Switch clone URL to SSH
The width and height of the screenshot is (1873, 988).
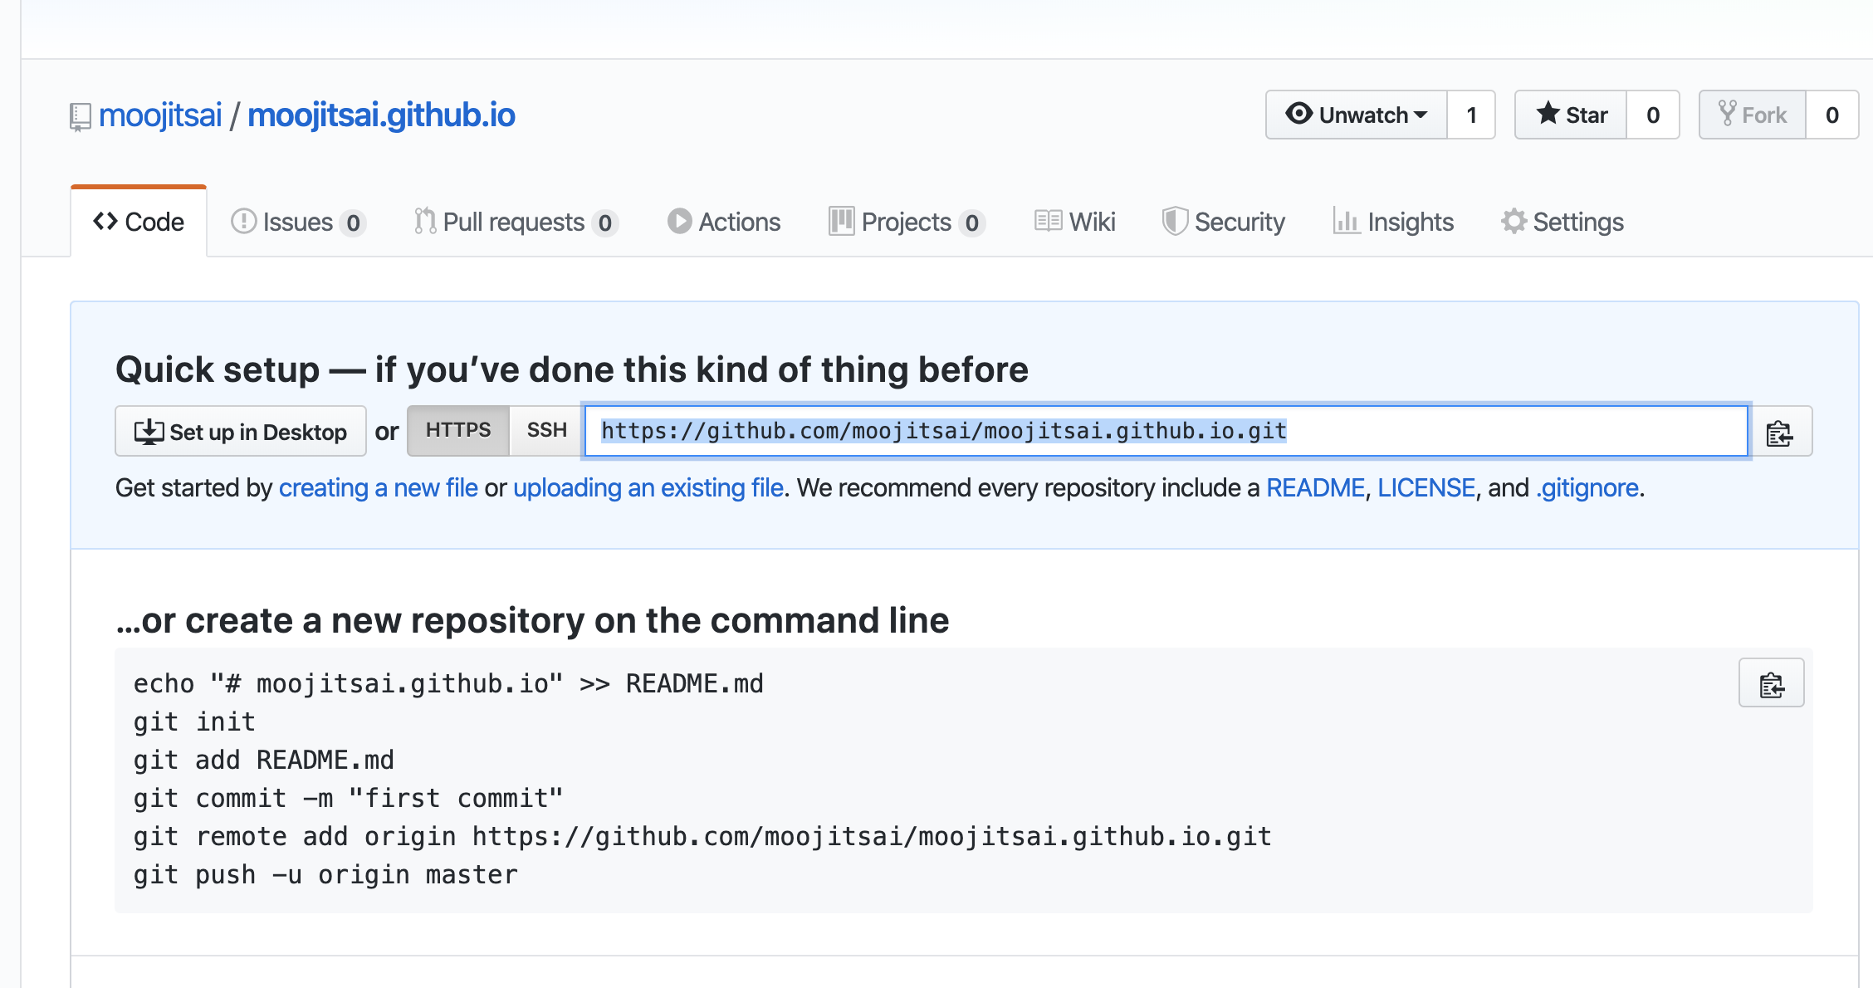[546, 431]
